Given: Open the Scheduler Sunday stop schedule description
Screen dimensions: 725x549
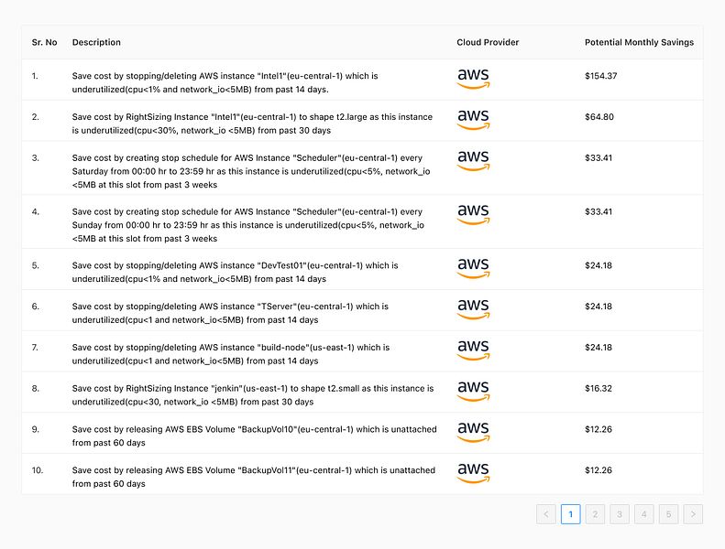Looking at the screenshot, I should tap(247, 225).
